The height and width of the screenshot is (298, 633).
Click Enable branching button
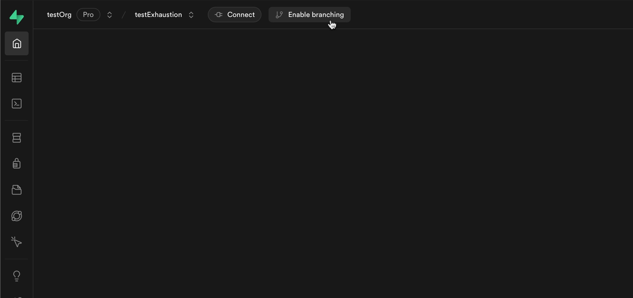[x=310, y=15]
